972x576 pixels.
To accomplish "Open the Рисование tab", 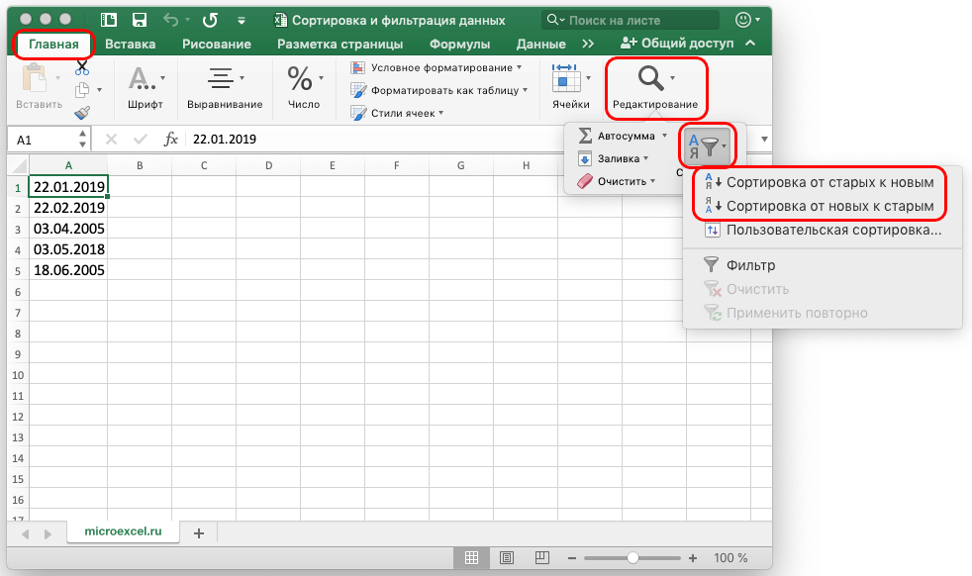I will (x=217, y=44).
